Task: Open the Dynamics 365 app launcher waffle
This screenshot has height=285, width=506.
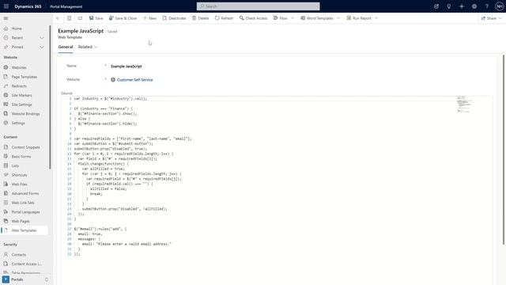Action: (6, 6)
